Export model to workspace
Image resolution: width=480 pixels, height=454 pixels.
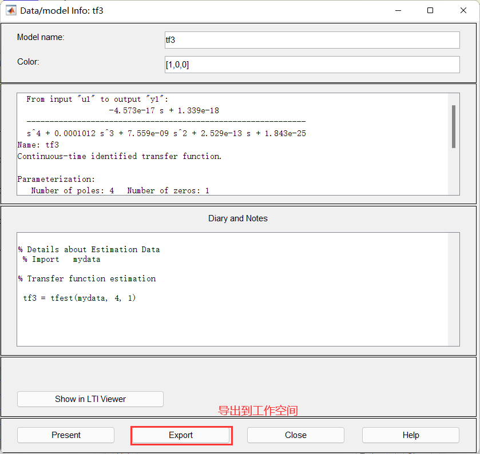(181, 435)
